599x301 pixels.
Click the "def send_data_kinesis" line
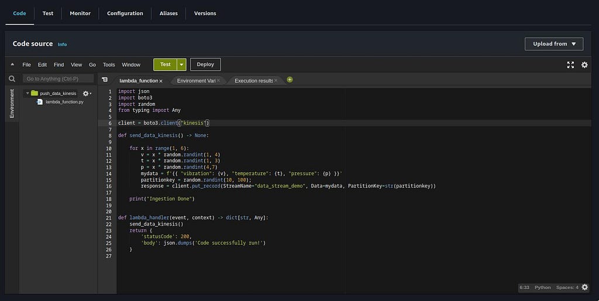click(164, 135)
